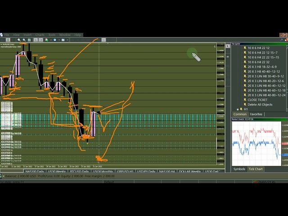Screen dimensions: 288x216
Task: Click the zoom out magnifier icon
Action: [24, 40]
